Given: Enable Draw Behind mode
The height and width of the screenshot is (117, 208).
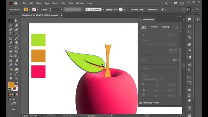Looking at the screenshot, I should [13, 99].
